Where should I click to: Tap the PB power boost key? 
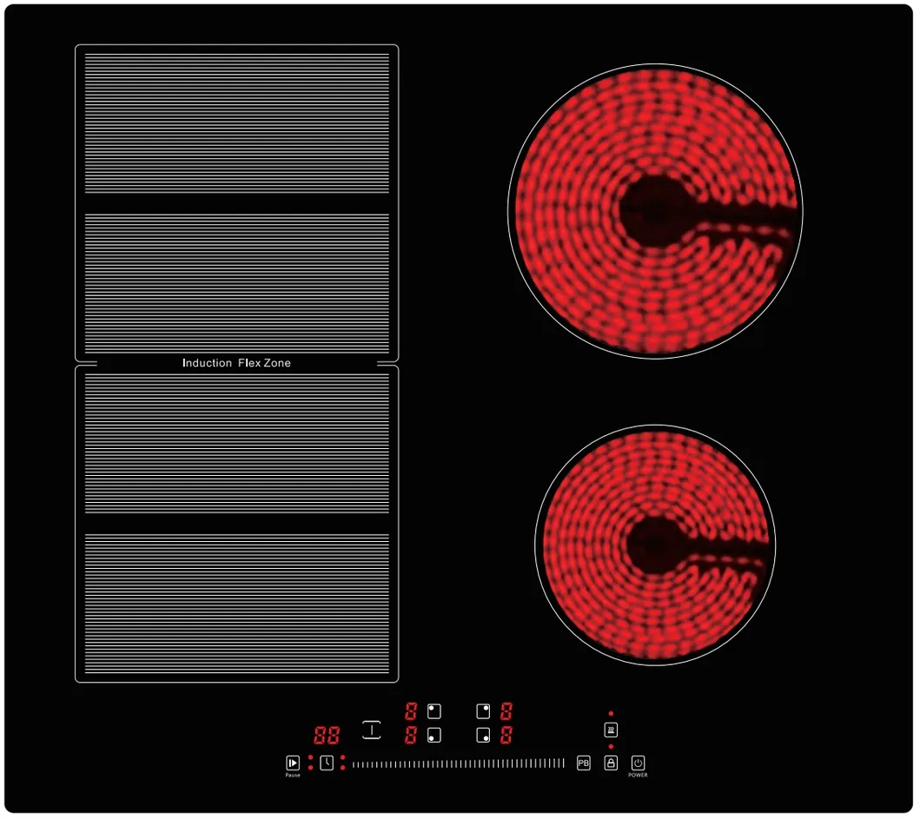[x=583, y=763]
